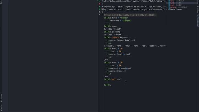Select the surname variable row
The width and height of the screenshot is (199, 112).
[182, 7]
